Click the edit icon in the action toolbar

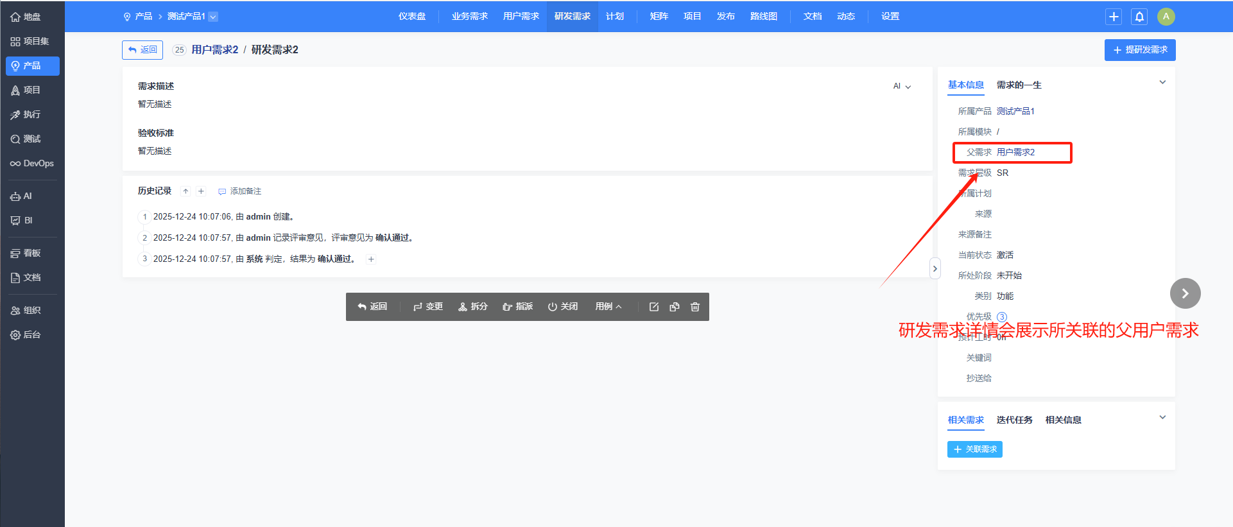click(x=653, y=307)
